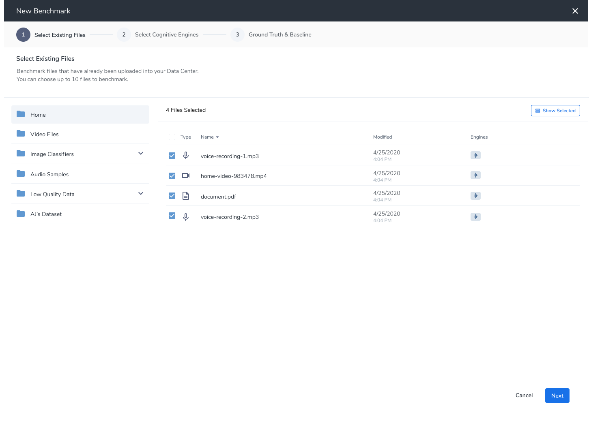Click the Low Quality Data folder icon
Viewport: 589px width, 430px height.
pos(21,194)
